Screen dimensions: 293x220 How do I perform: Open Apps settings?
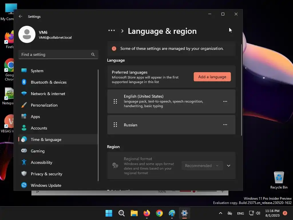pos(58,117)
